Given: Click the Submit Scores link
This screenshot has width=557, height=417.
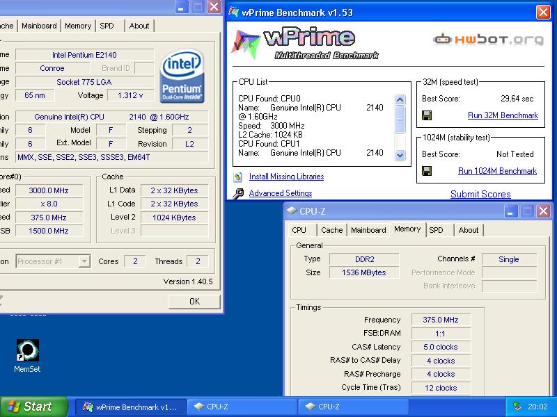Looking at the screenshot, I should pos(480,195).
